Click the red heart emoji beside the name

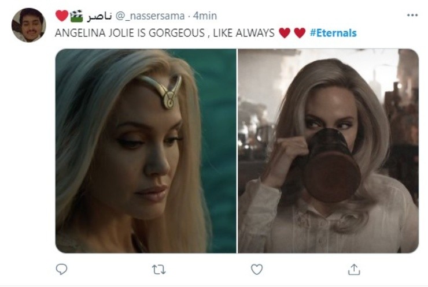click(62, 16)
